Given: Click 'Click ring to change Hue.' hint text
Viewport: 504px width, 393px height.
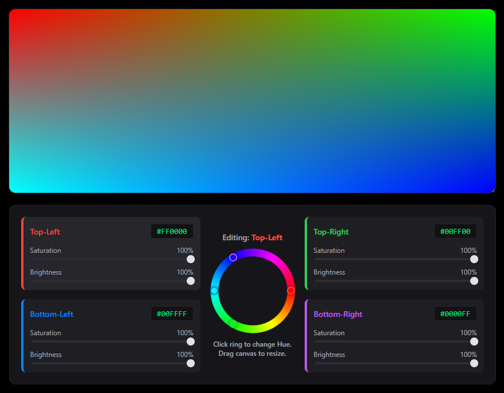Looking at the screenshot, I should point(253,344).
